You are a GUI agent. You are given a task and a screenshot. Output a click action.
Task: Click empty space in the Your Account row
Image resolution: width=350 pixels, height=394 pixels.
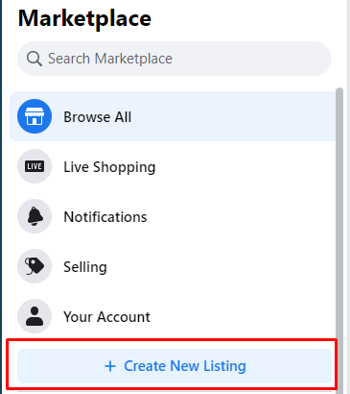tap(240, 316)
